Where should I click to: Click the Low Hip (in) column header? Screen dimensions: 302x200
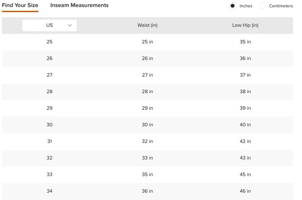245,25
